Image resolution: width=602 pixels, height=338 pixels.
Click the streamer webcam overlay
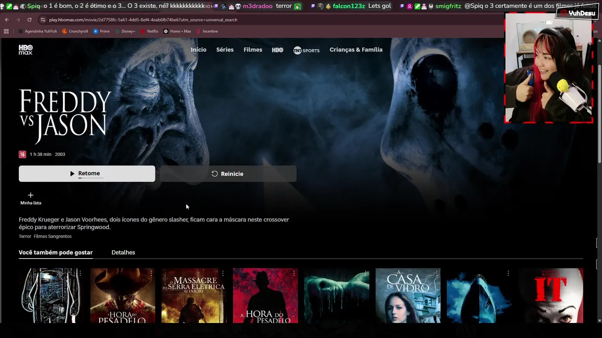click(548, 68)
